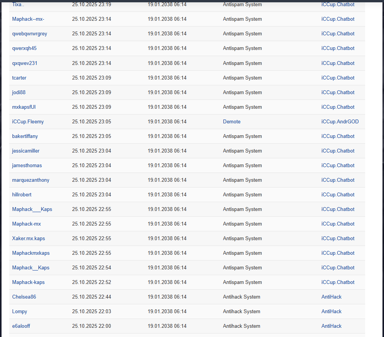Open qwebqwrwrgrey user profile link
Screen dimensions: 384x337
(30, 34)
